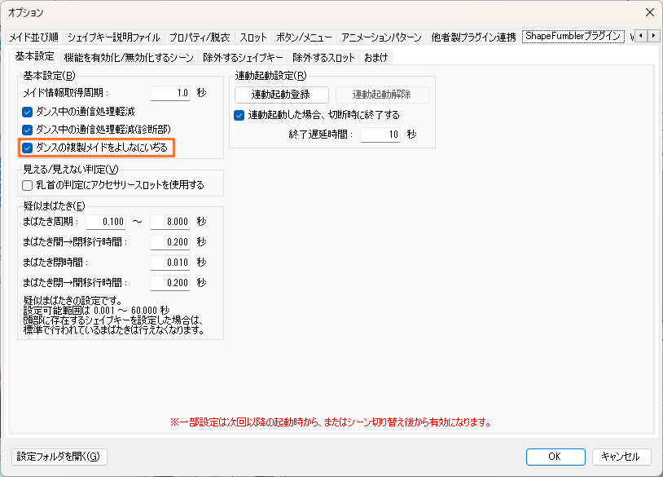The image size is (663, 477).
Task: Open the メイド並び順 tab
Action: pyautogui.click(x=34, y=38)
